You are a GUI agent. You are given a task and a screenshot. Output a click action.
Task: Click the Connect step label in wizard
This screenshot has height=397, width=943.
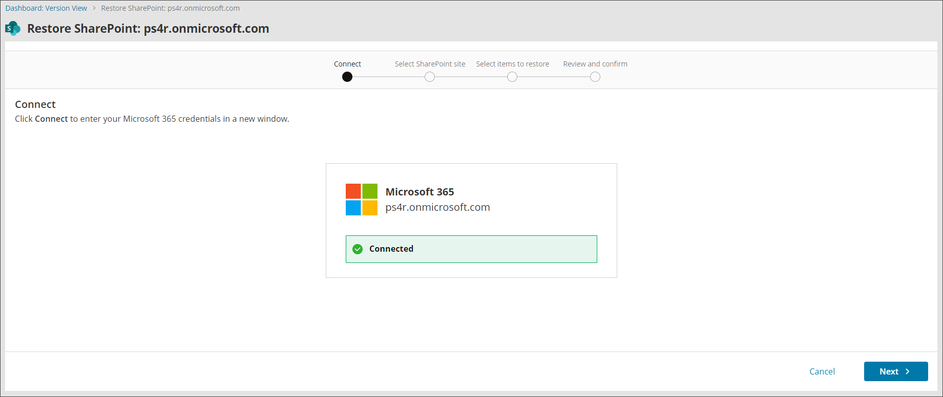(x=347, y=64)
